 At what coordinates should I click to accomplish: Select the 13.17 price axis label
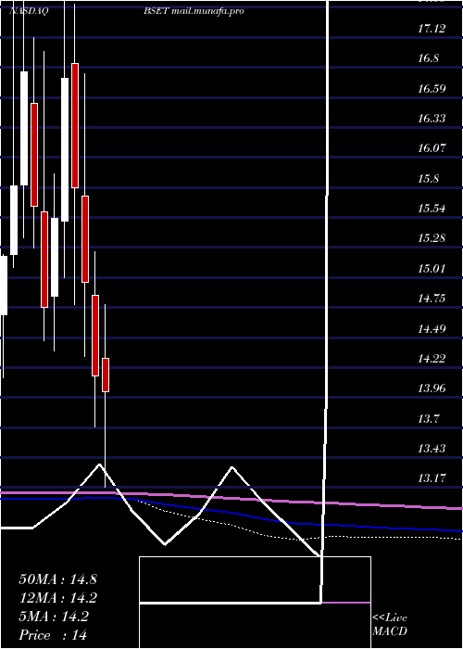pyautogui.click(x=432, y=478)
